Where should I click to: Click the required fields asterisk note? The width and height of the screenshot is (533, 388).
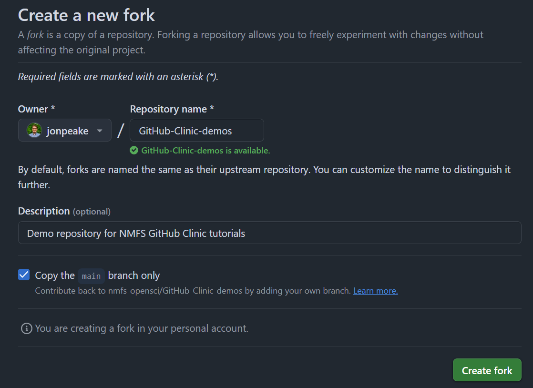click(x=118, y=77)
